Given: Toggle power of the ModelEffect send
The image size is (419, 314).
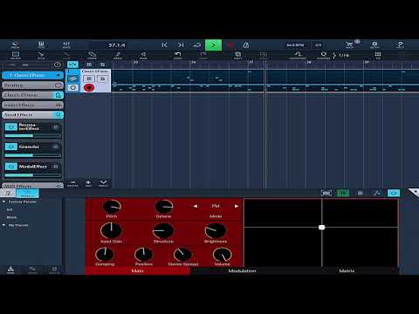Looking at the screenshot, I should click(x=11, y=167).
